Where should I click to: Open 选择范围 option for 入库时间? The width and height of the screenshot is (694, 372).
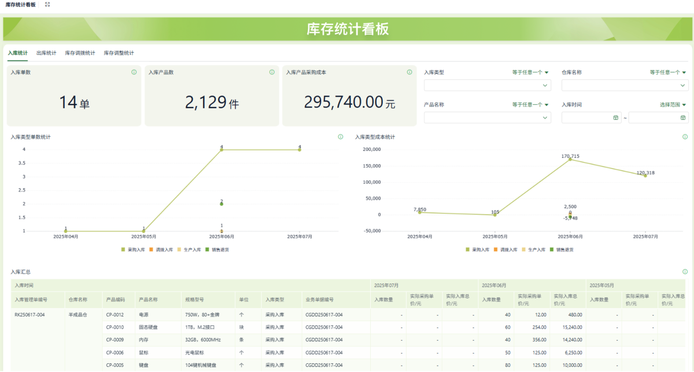[673, 105]
